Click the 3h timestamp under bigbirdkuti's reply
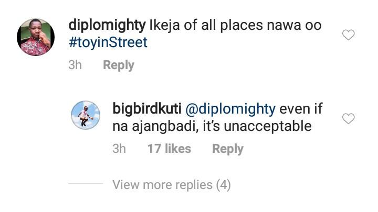Viewport: 378px width, 212px height. (x=119, y=149)
